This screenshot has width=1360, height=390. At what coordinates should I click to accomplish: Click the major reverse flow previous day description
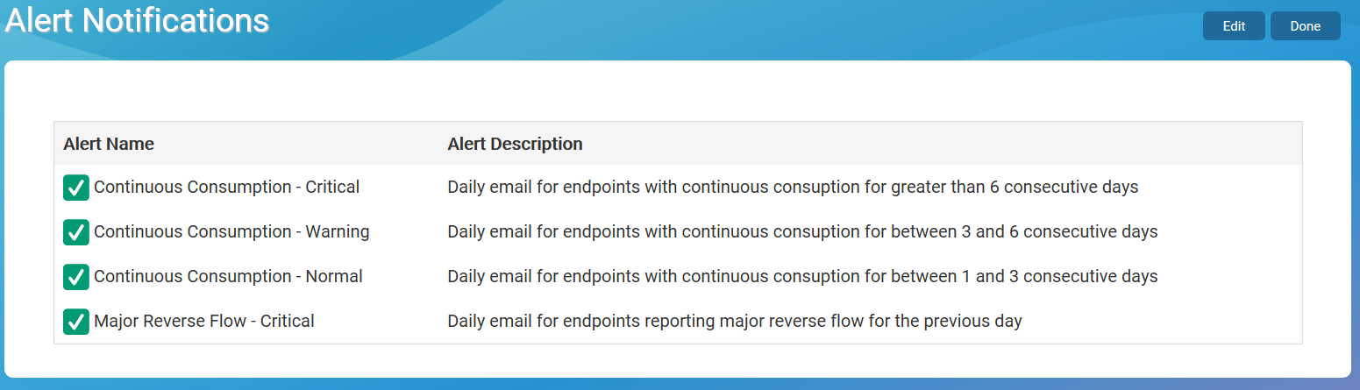(x=735, y=321)
